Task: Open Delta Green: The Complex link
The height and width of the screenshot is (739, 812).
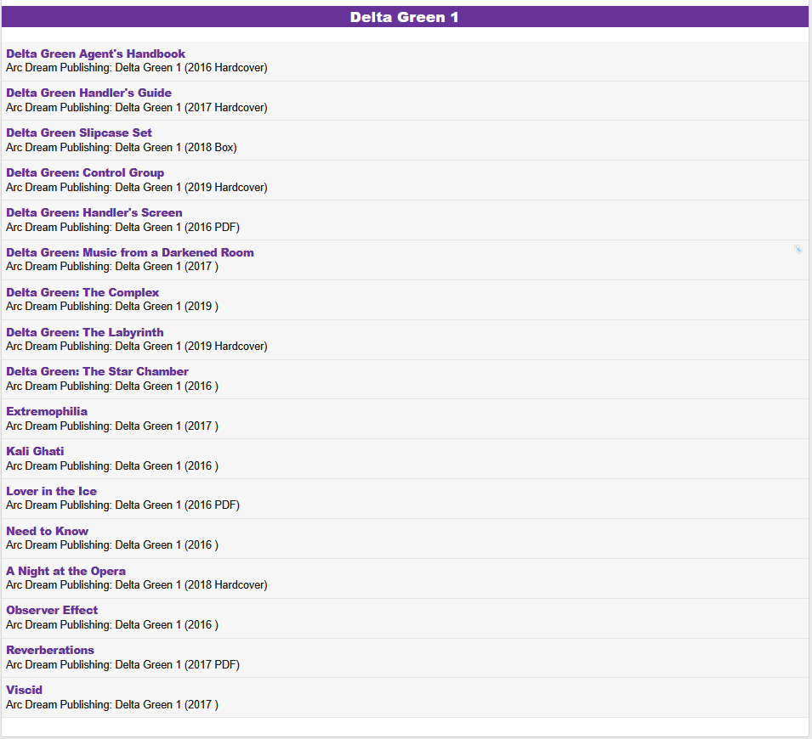Action: (x=82, y=292)
